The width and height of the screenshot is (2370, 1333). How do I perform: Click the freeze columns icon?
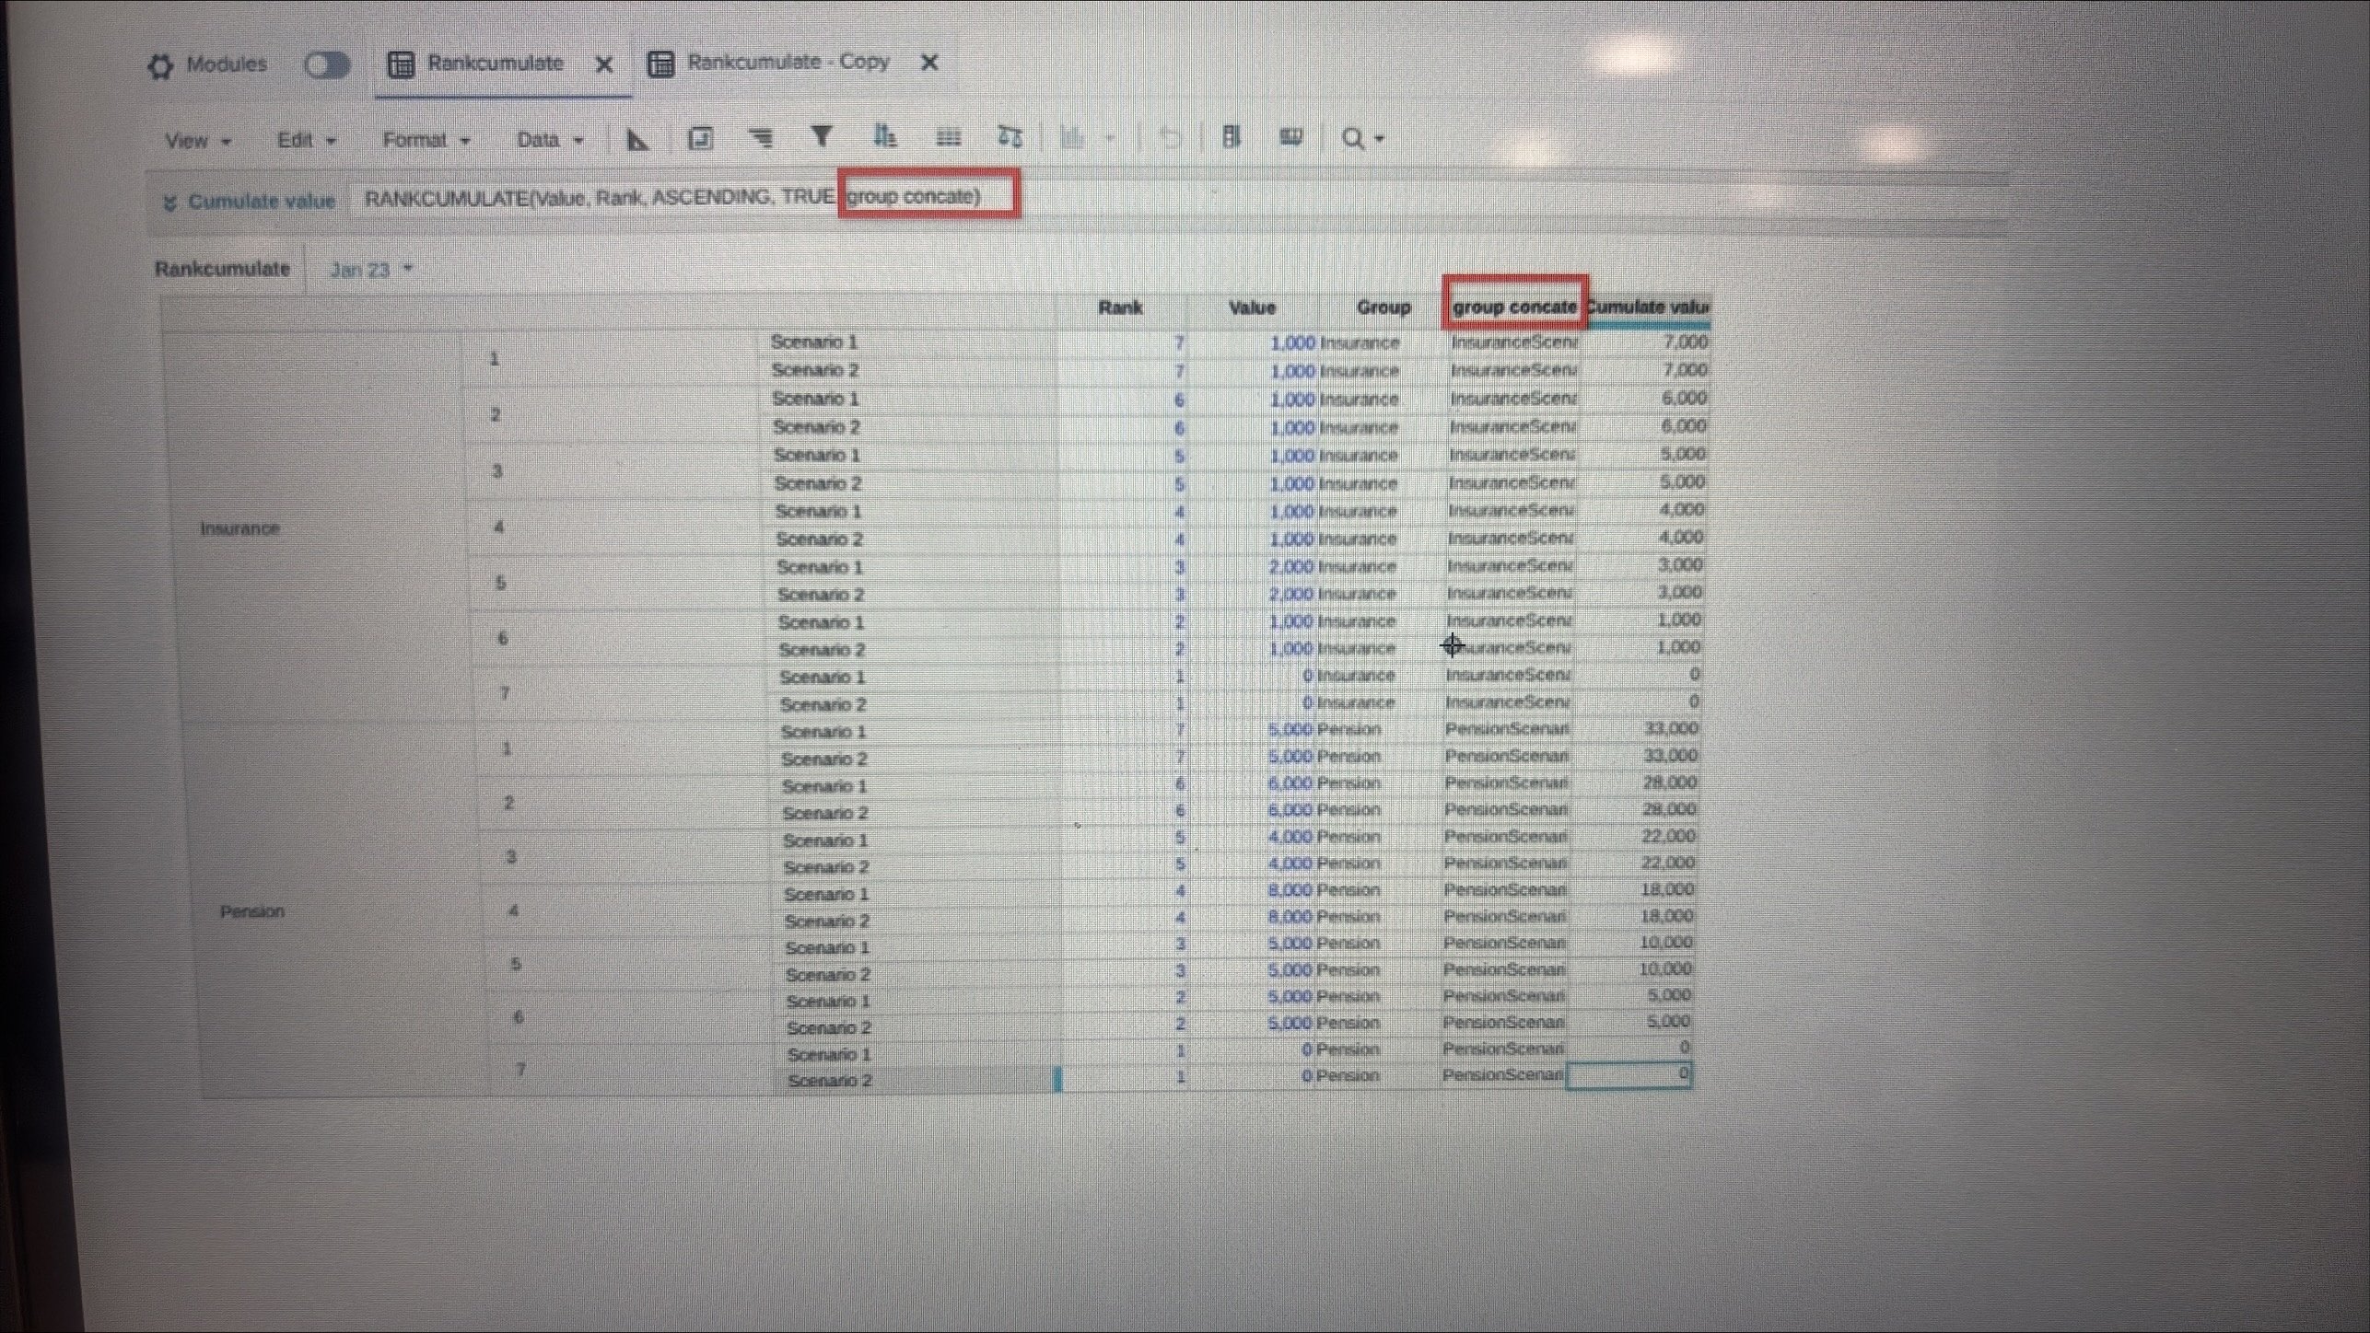[x=1231, y=137]
